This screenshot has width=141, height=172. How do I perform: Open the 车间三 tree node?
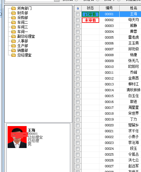23,27
